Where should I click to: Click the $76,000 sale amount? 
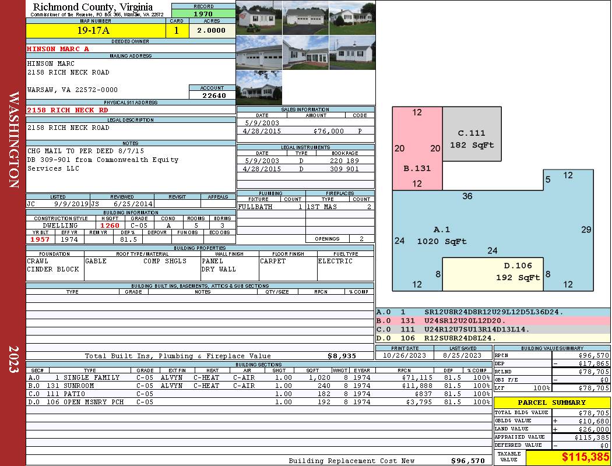328,131
